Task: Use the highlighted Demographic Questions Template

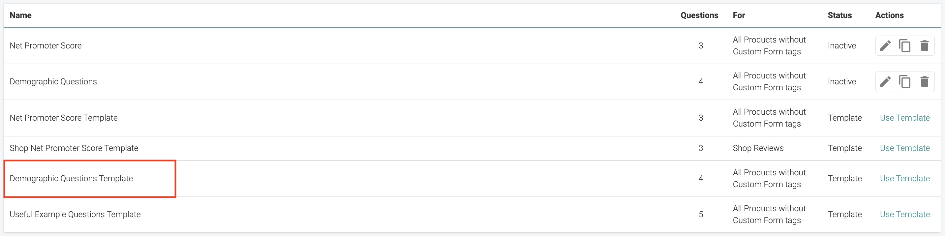Action: (905, 178)
